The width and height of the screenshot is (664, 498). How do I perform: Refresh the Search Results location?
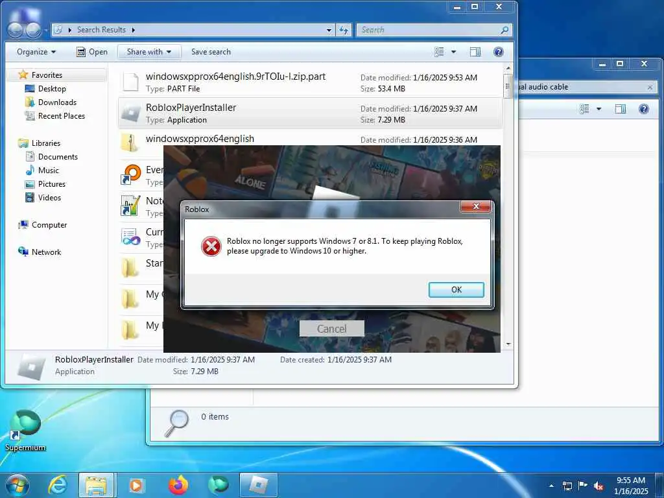pyautogui.click(x=344, y=30)
